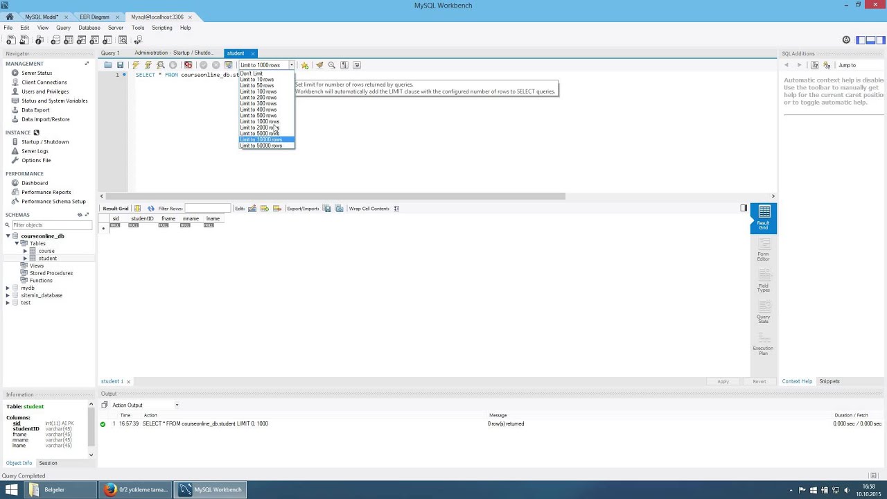887x499 pixels.
Task: Toggle automatic context help icon
Action: 827,65
